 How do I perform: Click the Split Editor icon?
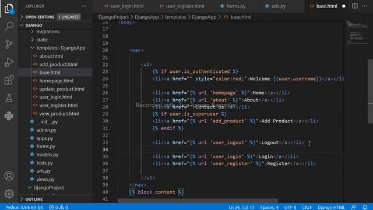tap(355, 6)
